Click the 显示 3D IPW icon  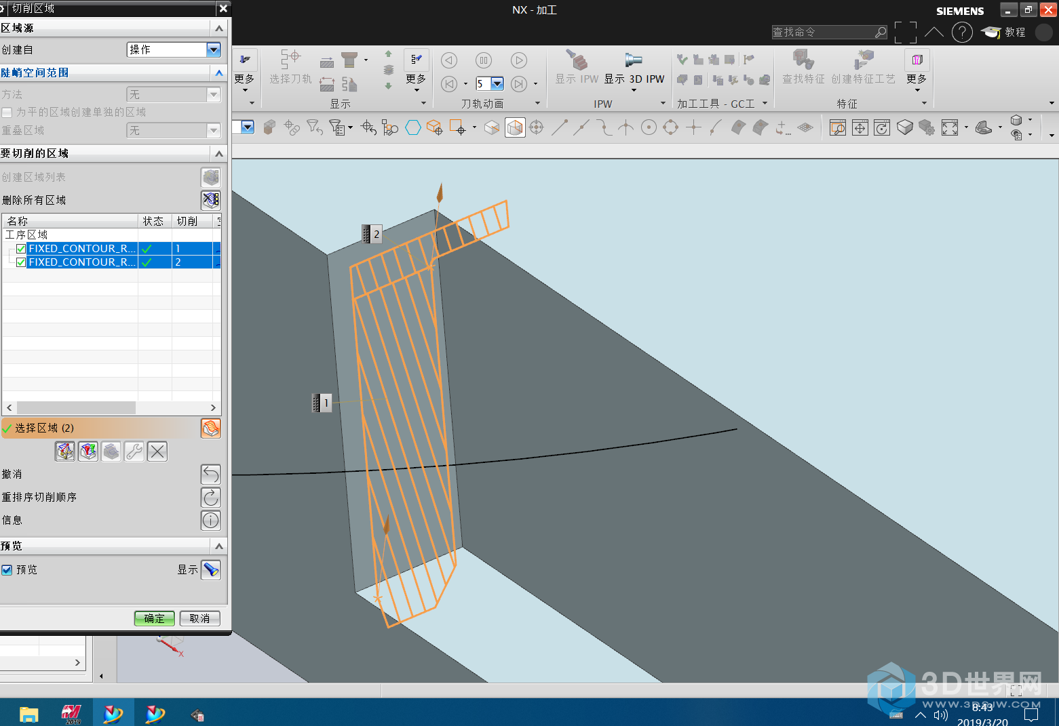634,60
